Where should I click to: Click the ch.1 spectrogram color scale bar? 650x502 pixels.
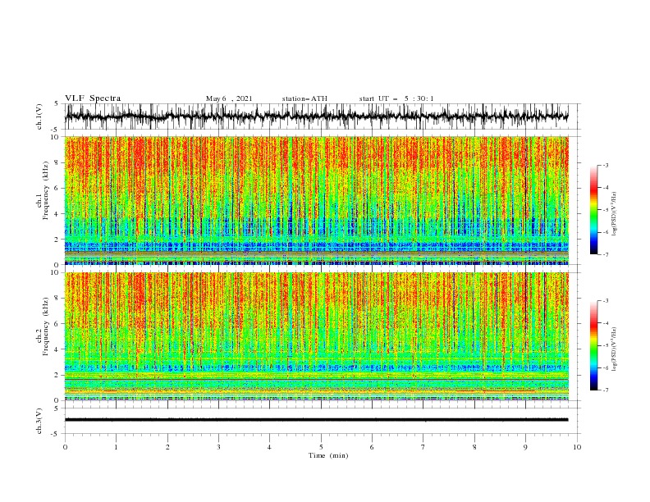click(593, 210)
